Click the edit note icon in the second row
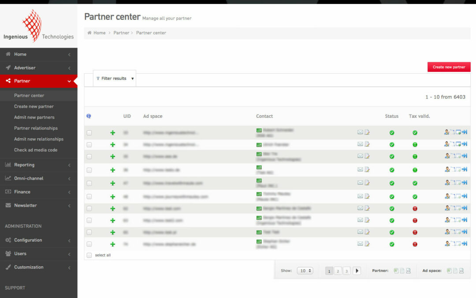The image size is (476, 298). 367,144
